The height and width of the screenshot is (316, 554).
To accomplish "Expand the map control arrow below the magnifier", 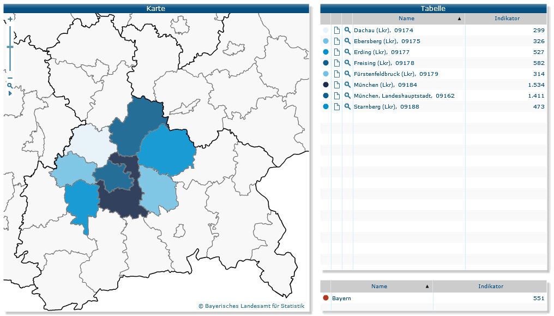I will click(x=10, y=93).
